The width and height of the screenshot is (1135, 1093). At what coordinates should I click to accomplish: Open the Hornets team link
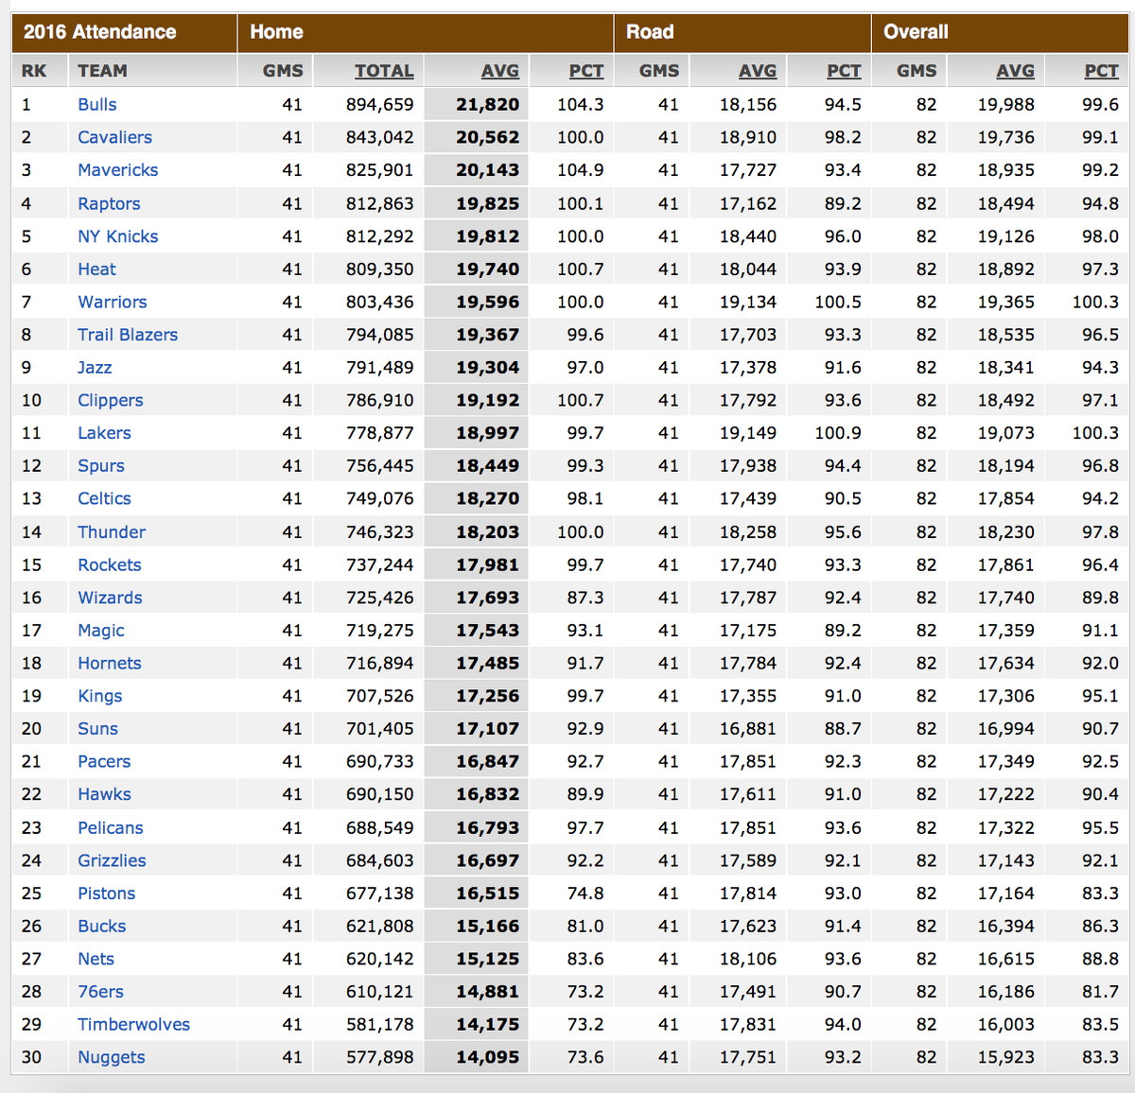tap(109, 663)
